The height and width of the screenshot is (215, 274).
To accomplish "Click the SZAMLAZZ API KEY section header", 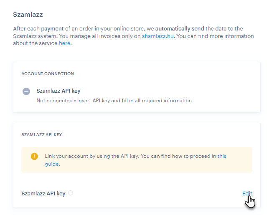I will coord(42,134).
